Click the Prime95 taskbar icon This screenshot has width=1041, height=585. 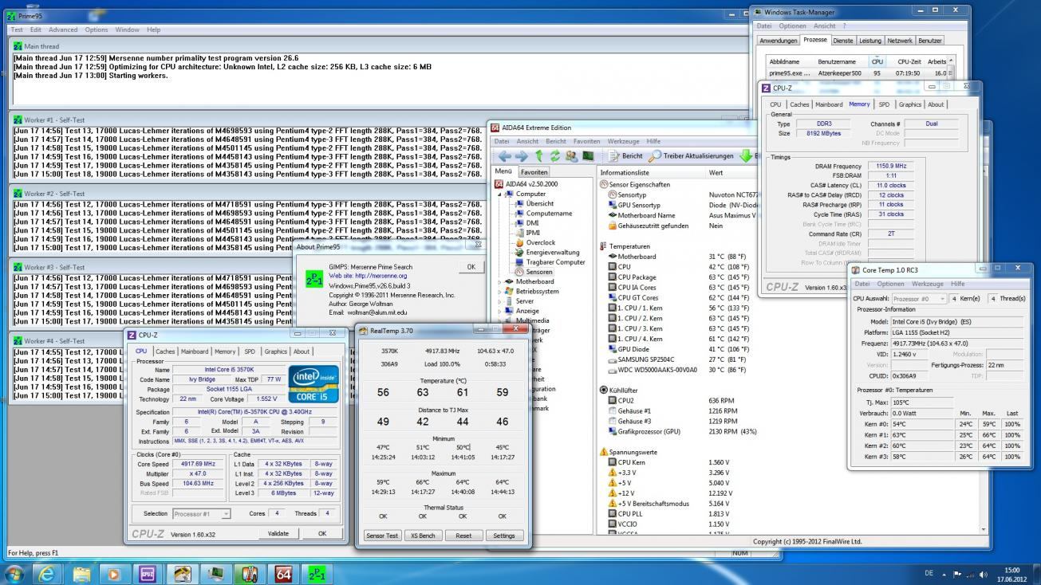(317, 572)
